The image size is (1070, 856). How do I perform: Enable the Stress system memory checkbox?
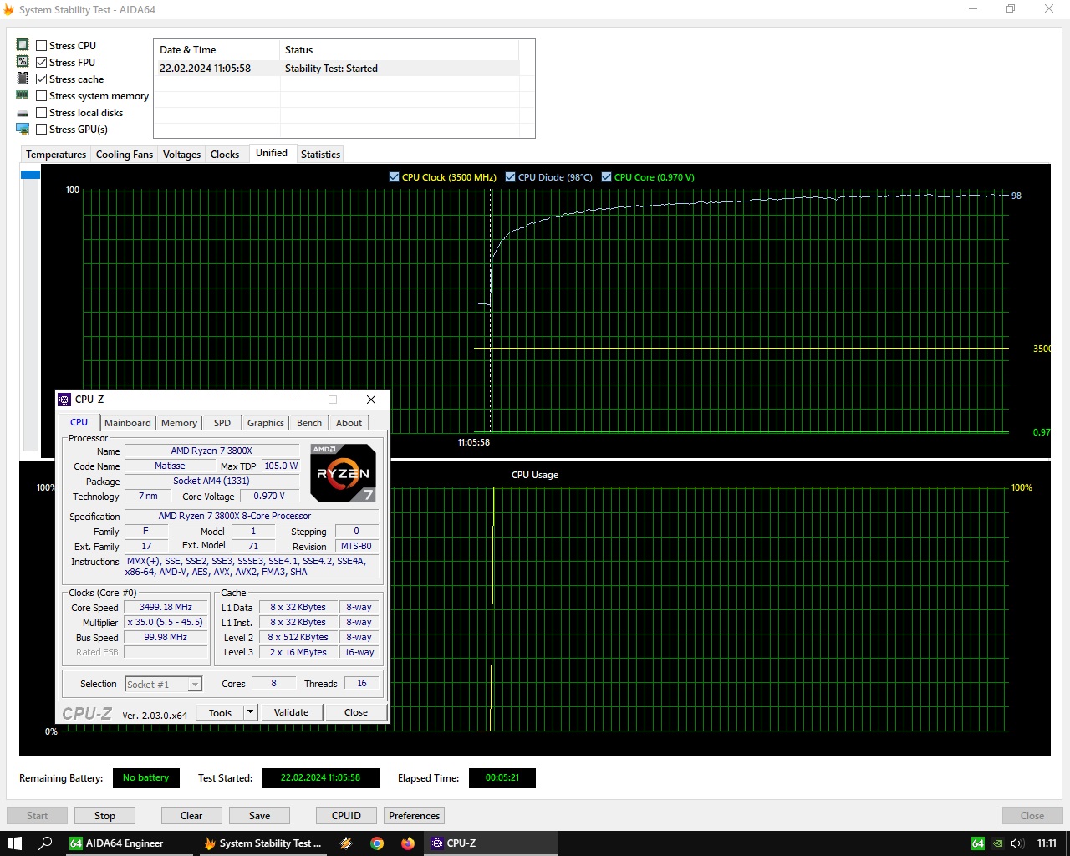tap(42, 96)
